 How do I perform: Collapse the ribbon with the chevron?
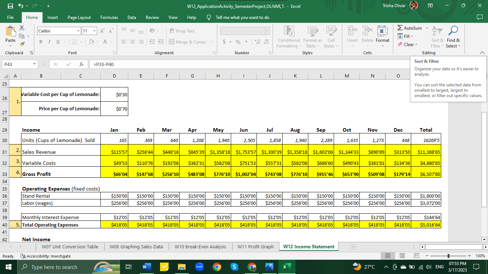point(482,53)
